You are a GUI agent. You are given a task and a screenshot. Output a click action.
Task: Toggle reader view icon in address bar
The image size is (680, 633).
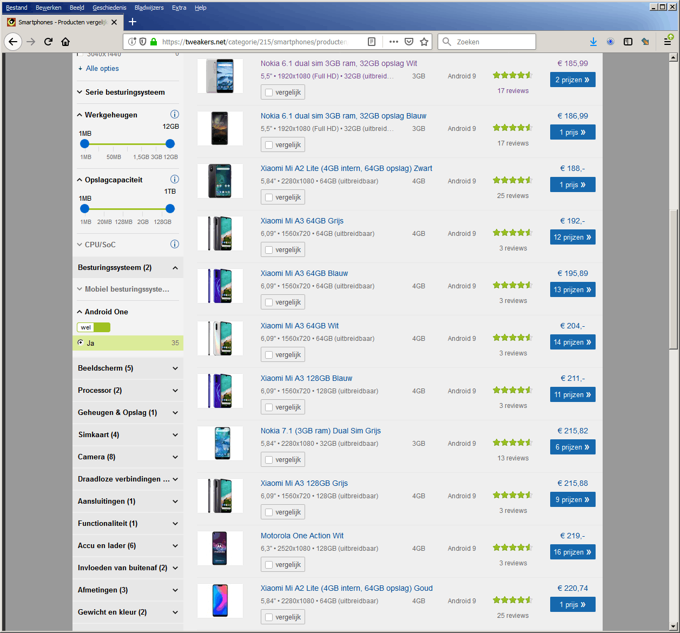372,42
